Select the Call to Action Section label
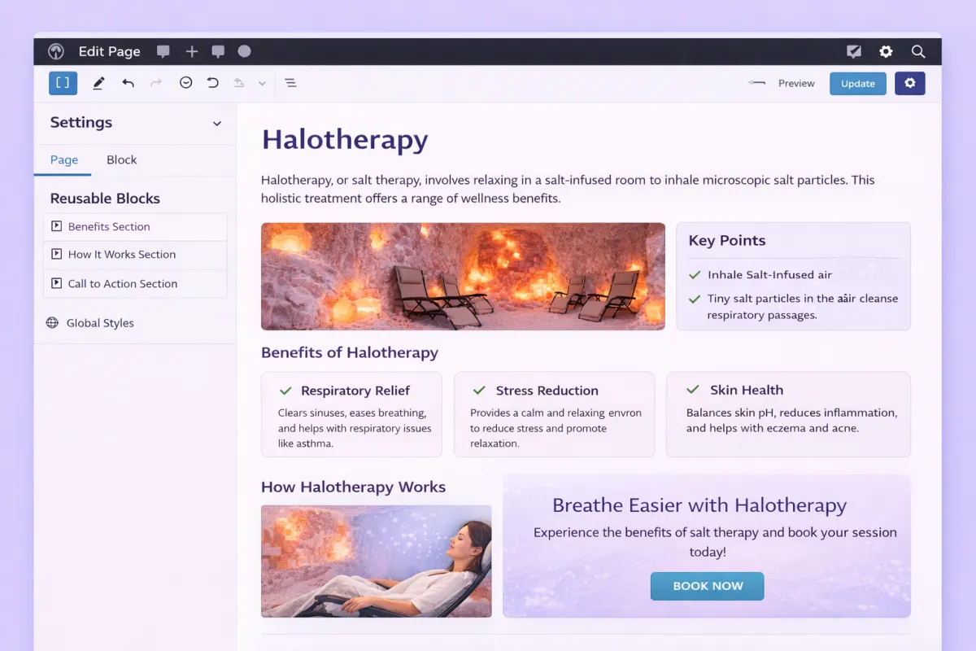The image size is (976, 651). (123, 284)
